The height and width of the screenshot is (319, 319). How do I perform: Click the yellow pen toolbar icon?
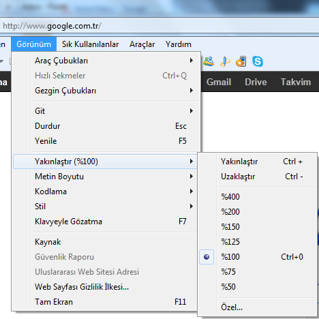(x=225, y=61)
